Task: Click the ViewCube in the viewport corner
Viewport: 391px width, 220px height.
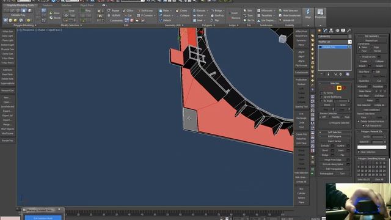Action: [x=282, y=38]
